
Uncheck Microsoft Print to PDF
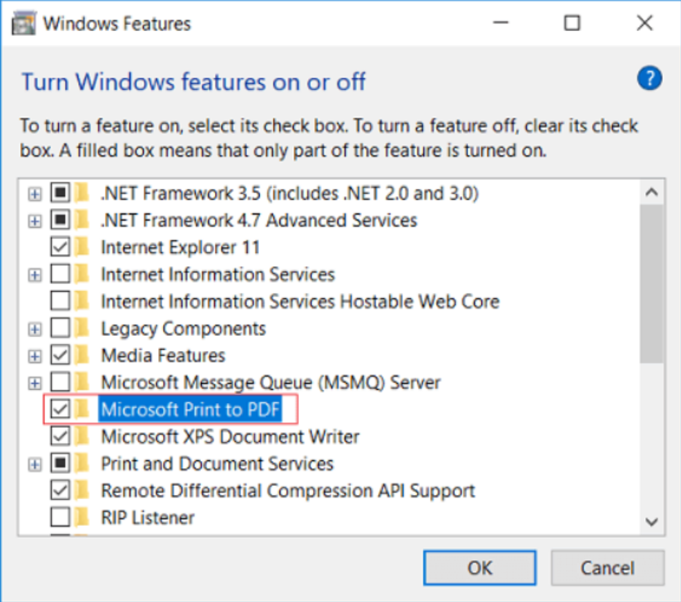[59, 409]
